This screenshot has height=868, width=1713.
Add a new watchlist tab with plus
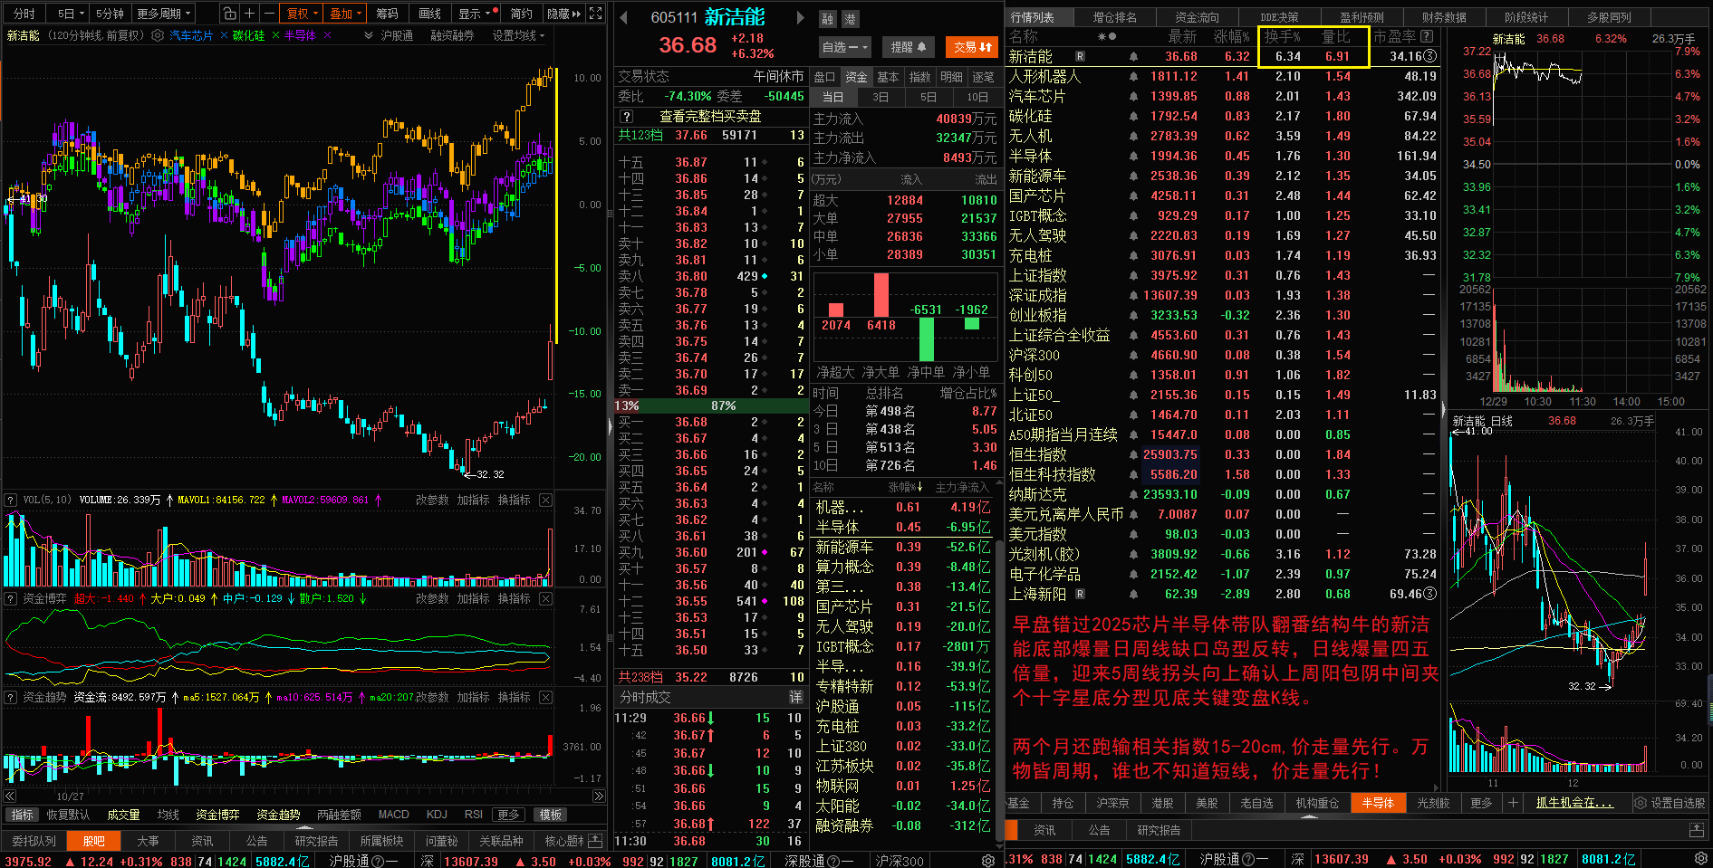[1512, 803]
